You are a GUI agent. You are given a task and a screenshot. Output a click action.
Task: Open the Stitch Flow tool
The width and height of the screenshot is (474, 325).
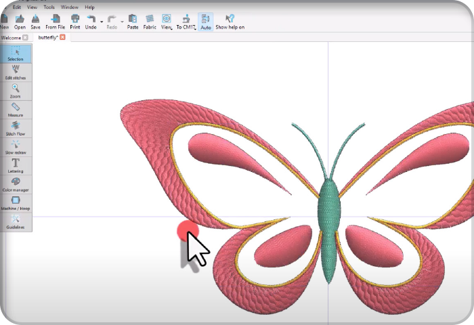coord(16,127)
